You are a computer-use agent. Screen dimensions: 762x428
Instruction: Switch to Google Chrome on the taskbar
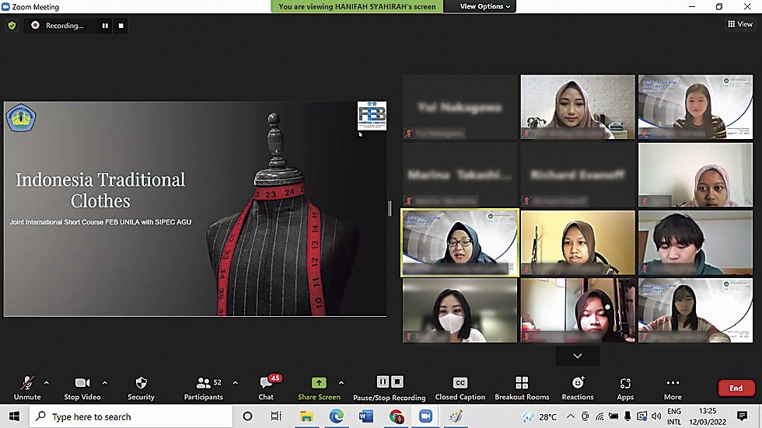pyautogui.click(x=396, y=416)
